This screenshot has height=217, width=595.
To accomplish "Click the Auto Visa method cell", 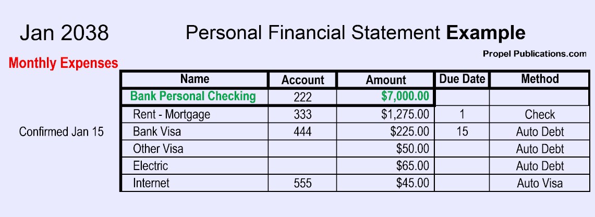I will (540, 183).
